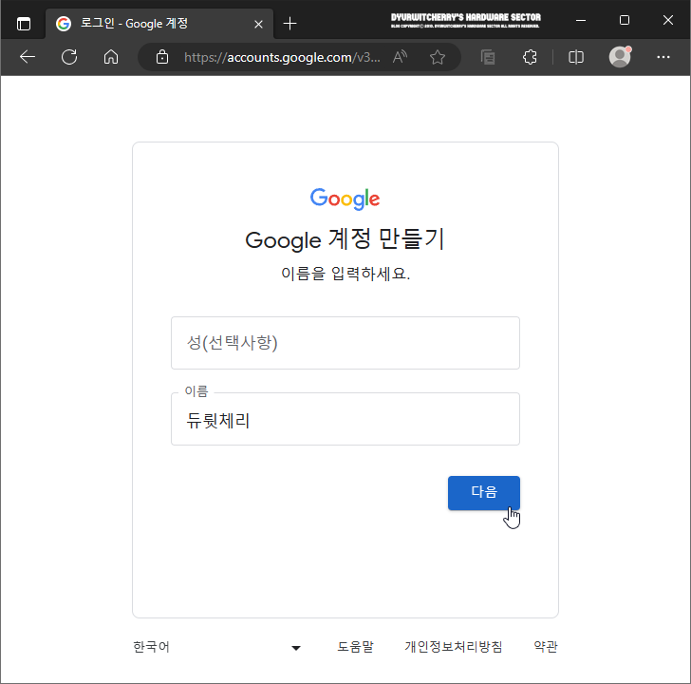Screen dimensions: 691x684
Task: Close the Google 계정 tab
Action: click(x=259, y=24)
